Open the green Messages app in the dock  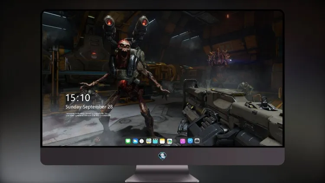(x=128, y=141)
